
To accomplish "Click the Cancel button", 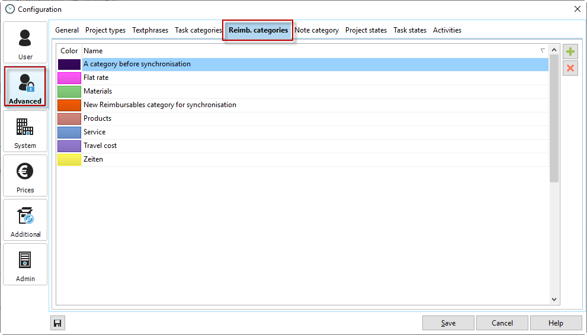I will [x=502, y=323].
